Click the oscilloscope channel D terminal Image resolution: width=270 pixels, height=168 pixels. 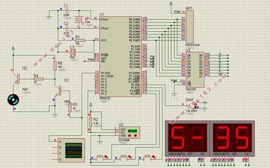pos(60,159)
